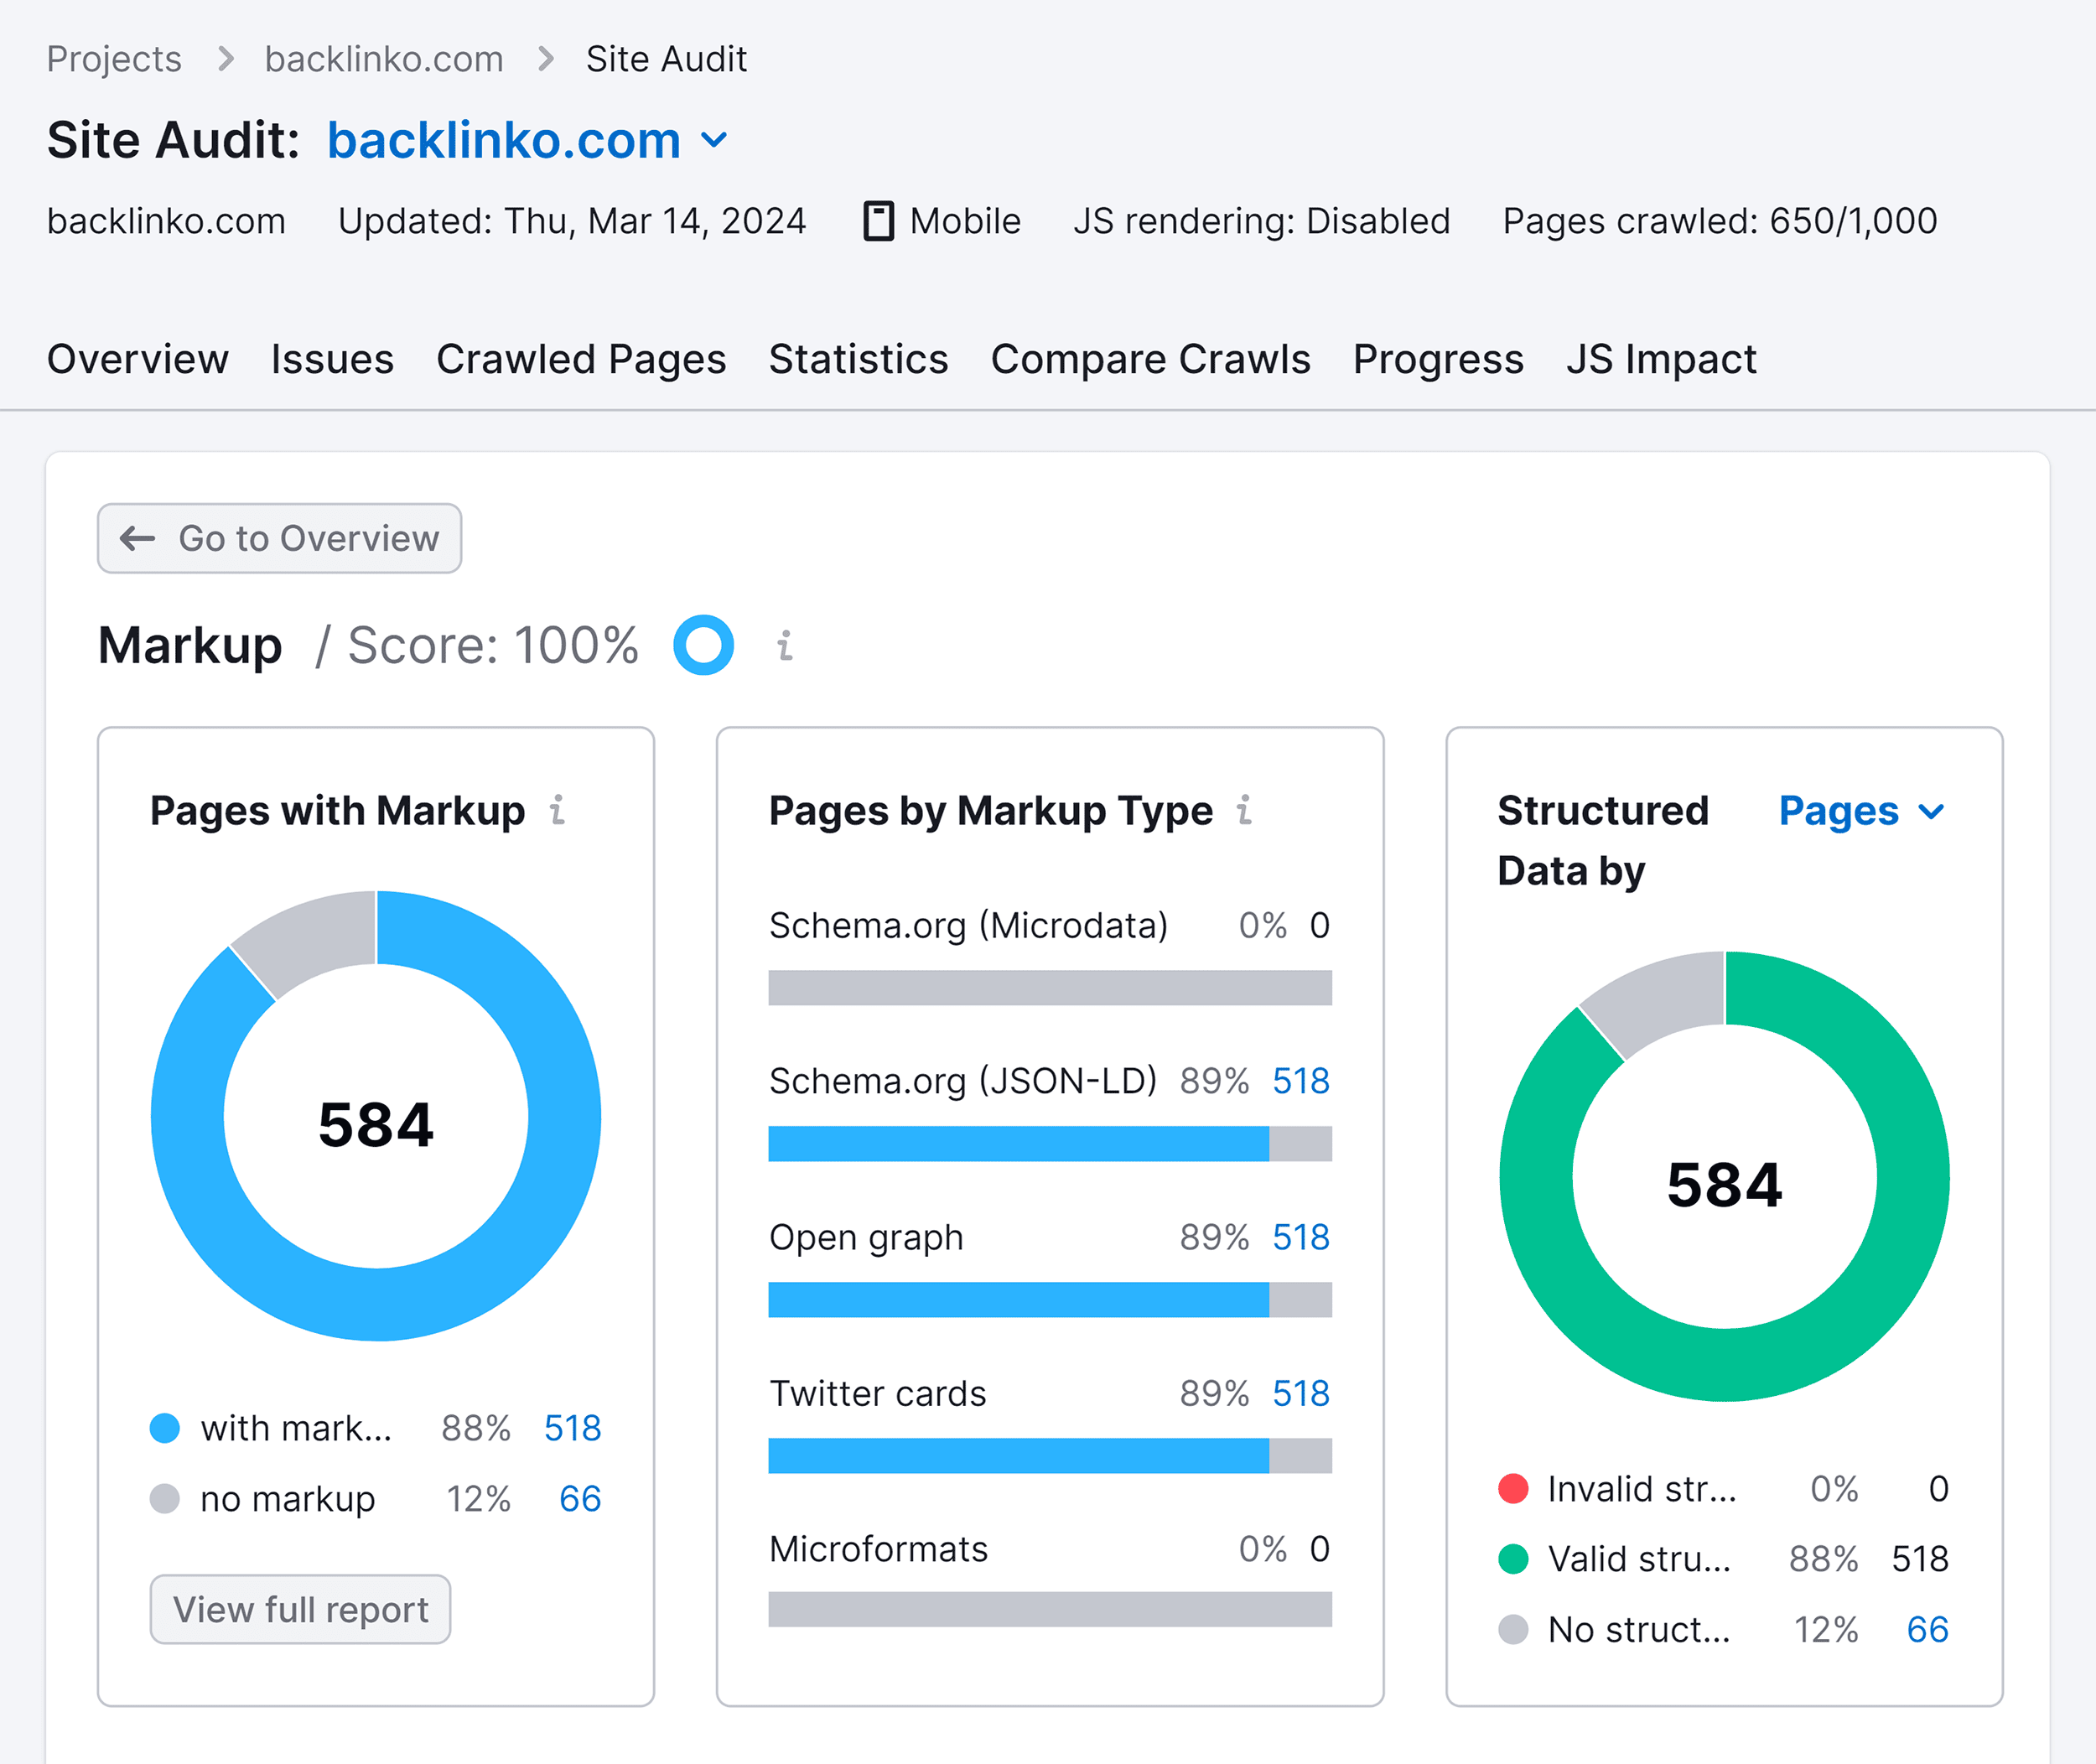Click the 'Schema.org (Microdata)' label
This screenshot has height=1764, width=2096.
pos(968,926)
